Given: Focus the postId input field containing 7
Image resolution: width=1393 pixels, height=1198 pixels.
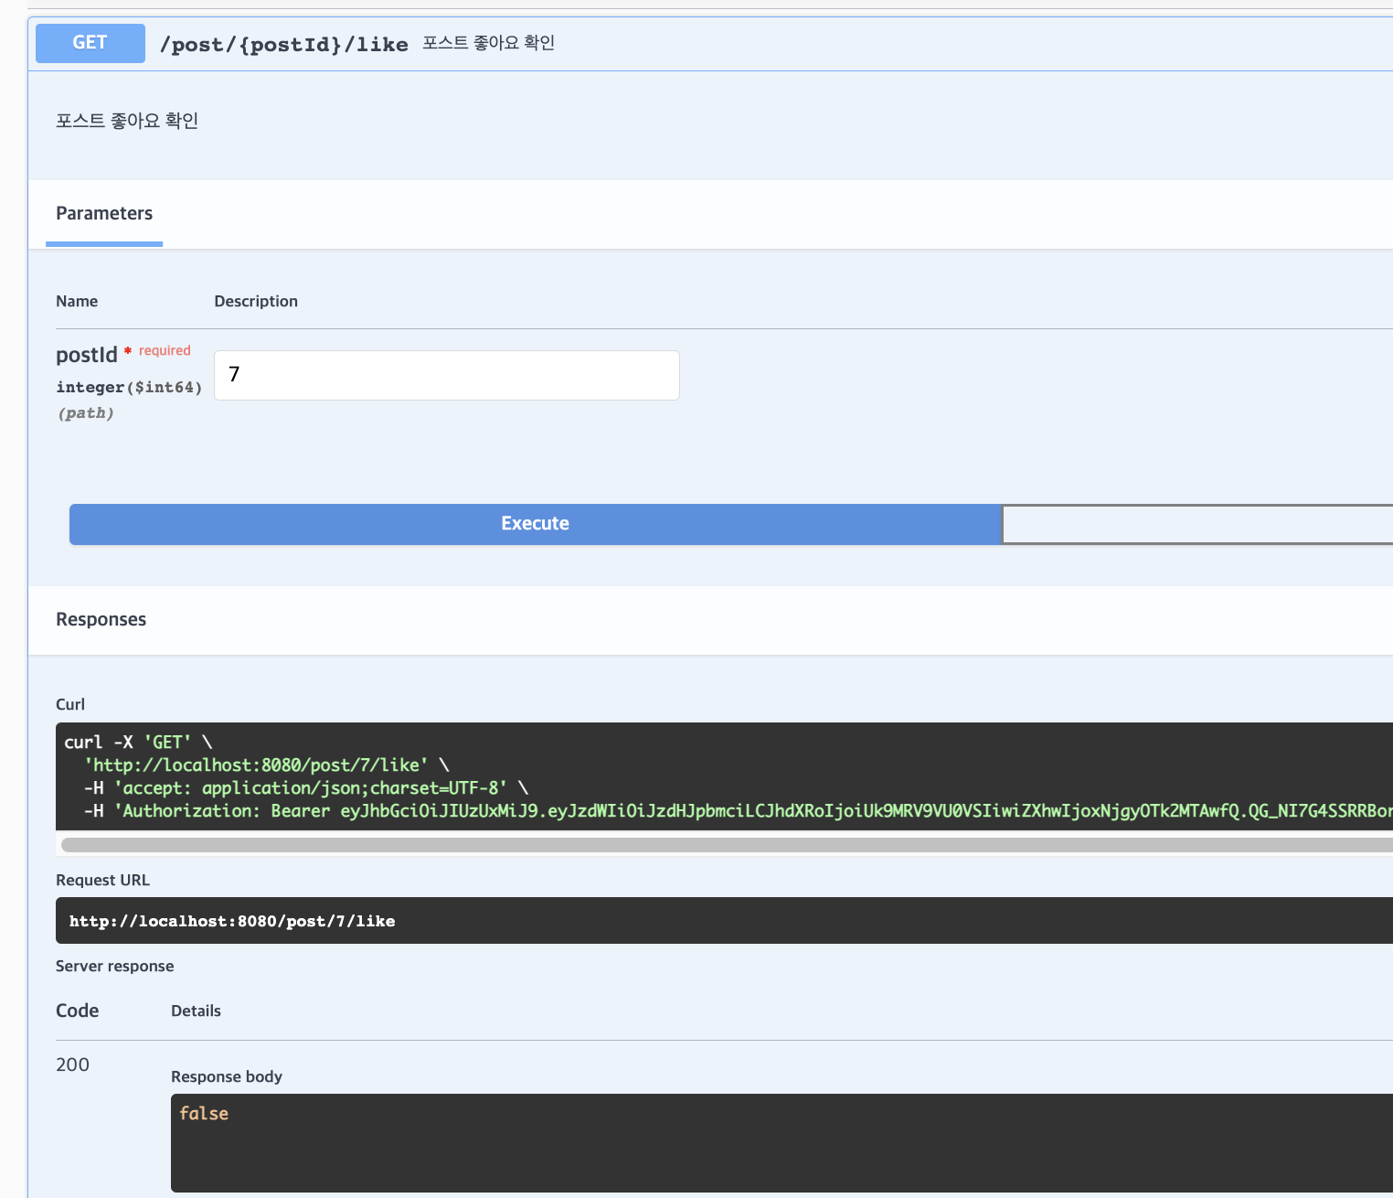Looking at the screenshot, I should click(447, 375).
